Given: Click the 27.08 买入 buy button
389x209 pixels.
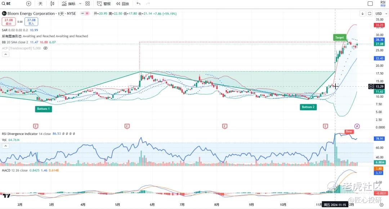Looking at the screenshot, I should click(x=31, y=22).
